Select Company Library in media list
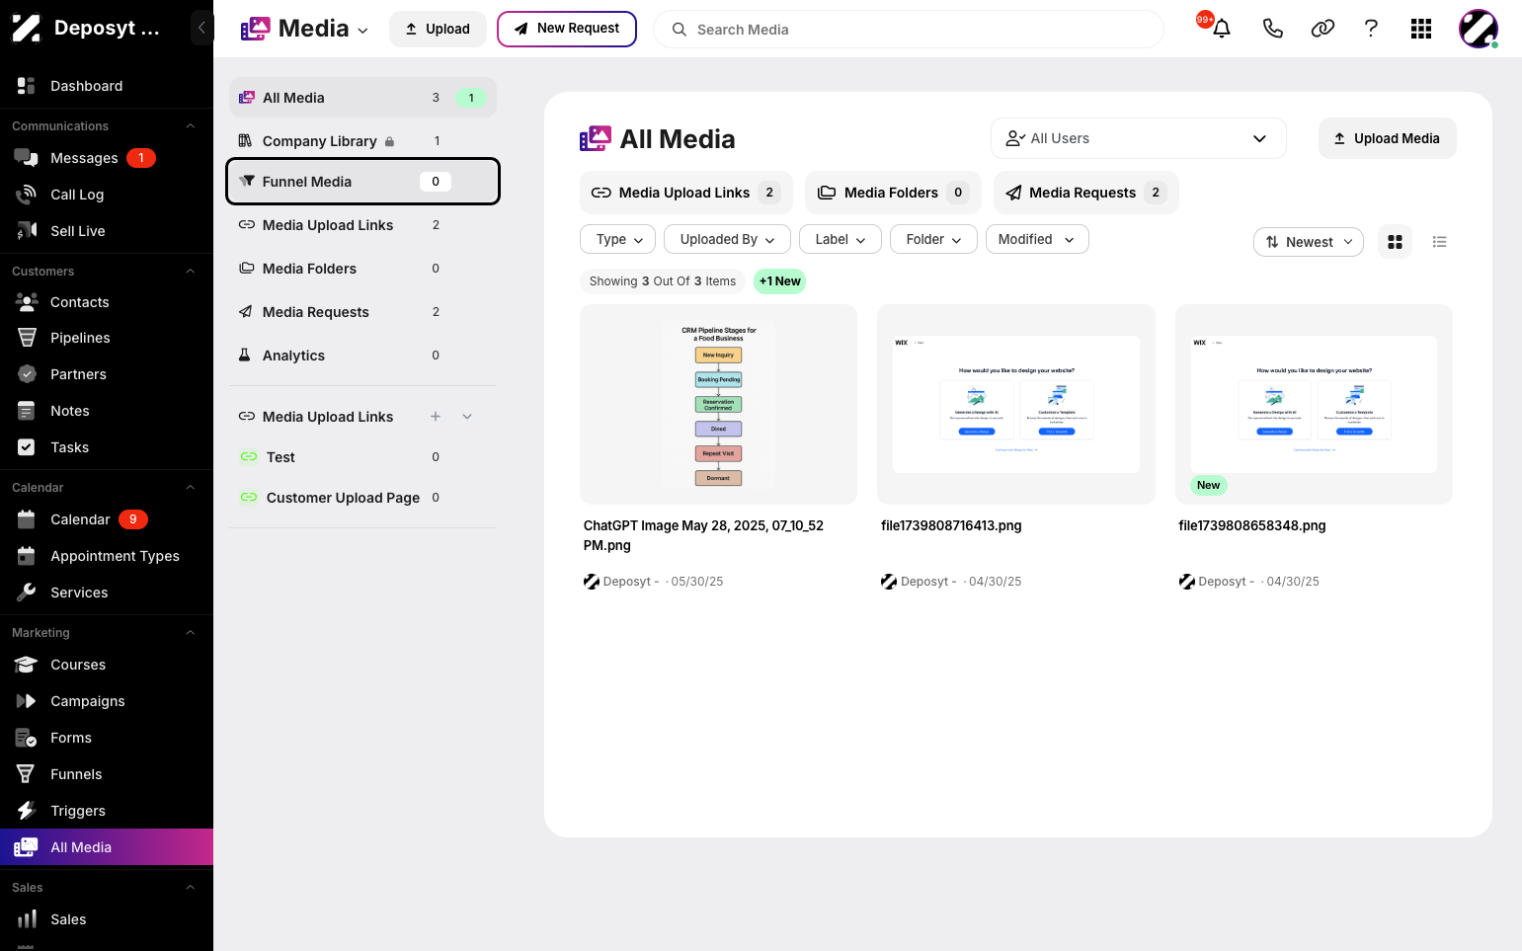The height and width of the screenshot is (951, 1522). pyautogui.click(x=362, y=141)
